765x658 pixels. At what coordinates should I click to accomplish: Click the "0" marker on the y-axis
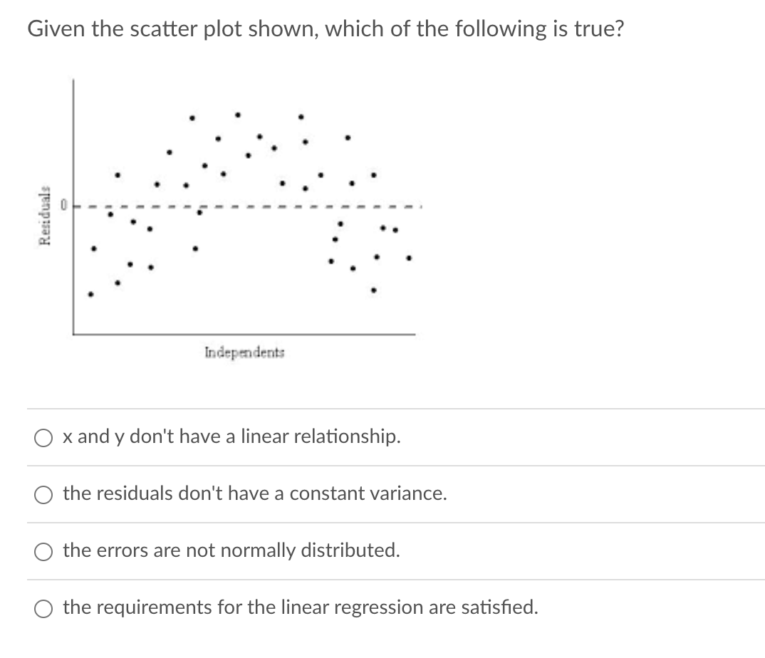(x=65, y=204)
